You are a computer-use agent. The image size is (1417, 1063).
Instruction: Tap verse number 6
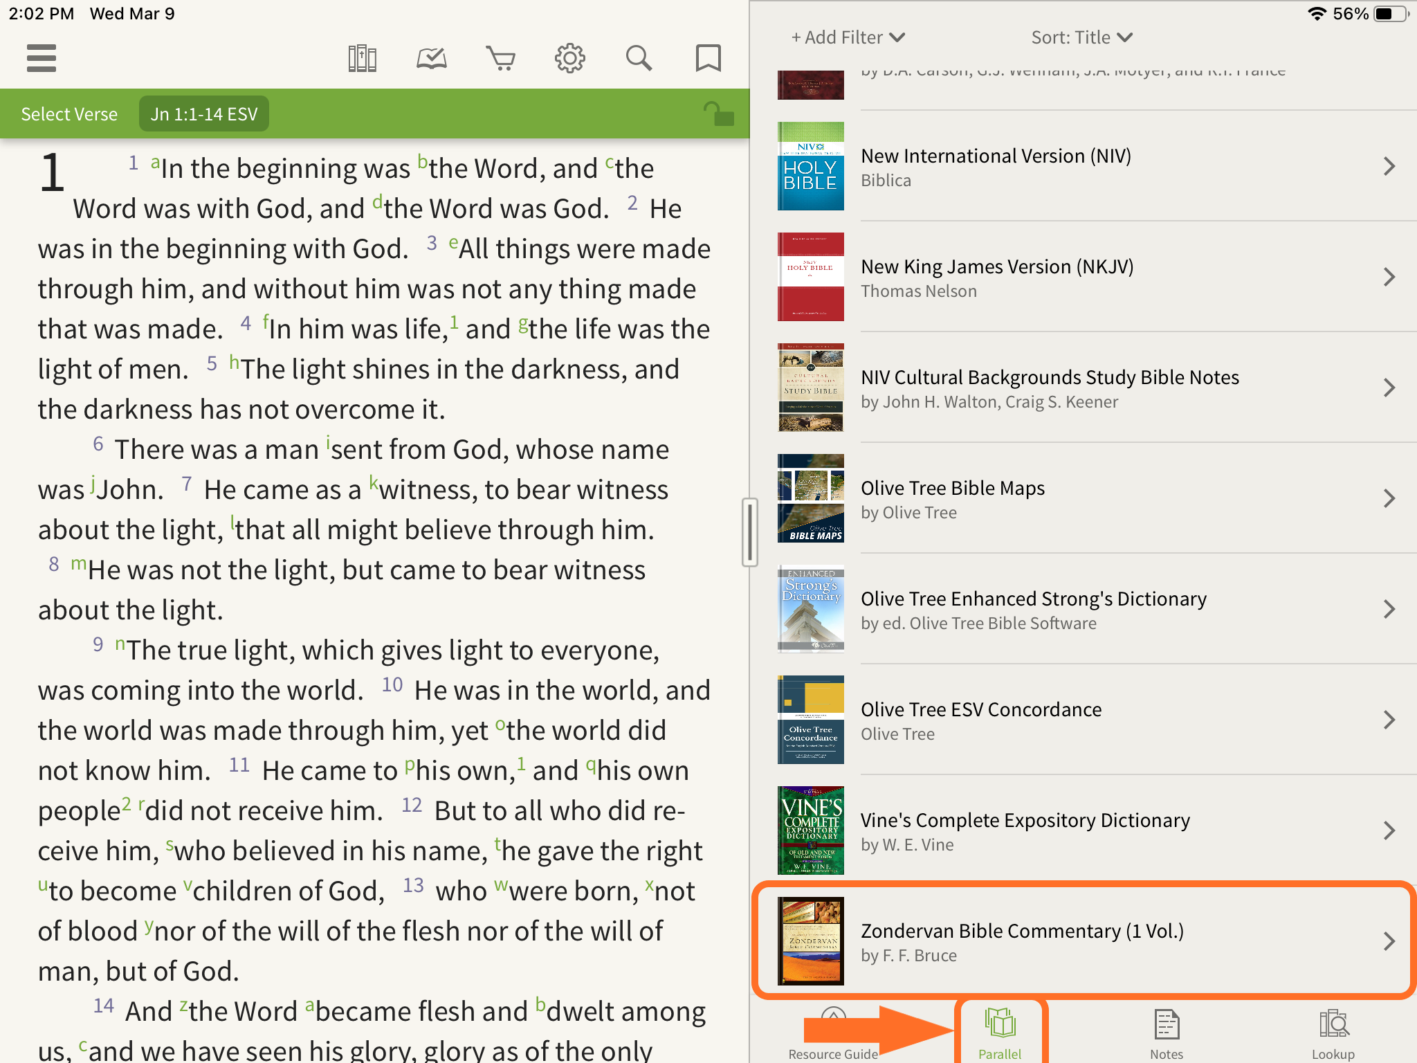(98, 444)
